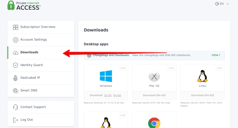Click the globe language icon
This screenshot has height=128, width=238.
(217, 4)
